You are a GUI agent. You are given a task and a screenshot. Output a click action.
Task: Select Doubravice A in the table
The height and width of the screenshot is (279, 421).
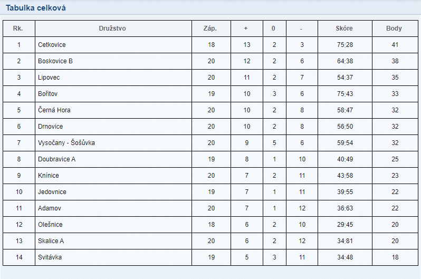click(x=56, y=159)
